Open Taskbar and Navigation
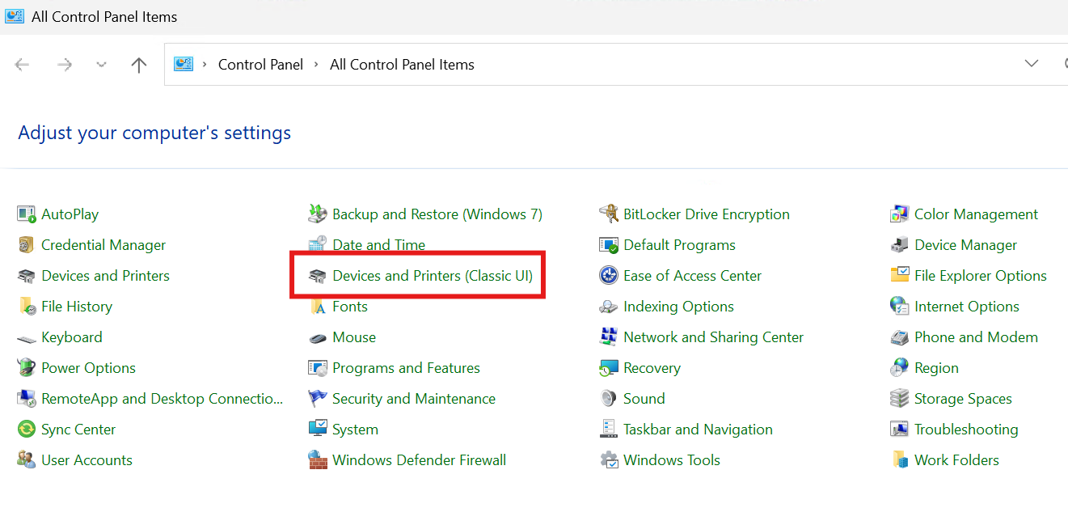Viewport: 1068px width, 508px height. click(698, 430)
